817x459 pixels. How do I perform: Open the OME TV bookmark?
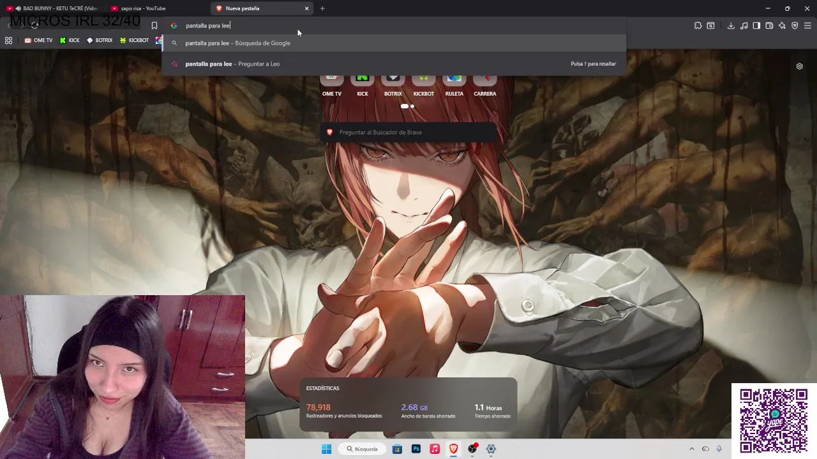(38, 40)
